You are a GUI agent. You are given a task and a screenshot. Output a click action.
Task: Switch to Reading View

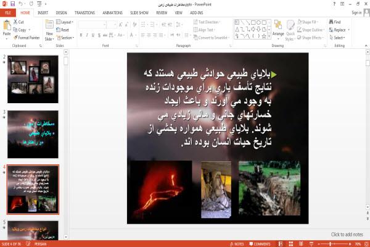(301, 244)
